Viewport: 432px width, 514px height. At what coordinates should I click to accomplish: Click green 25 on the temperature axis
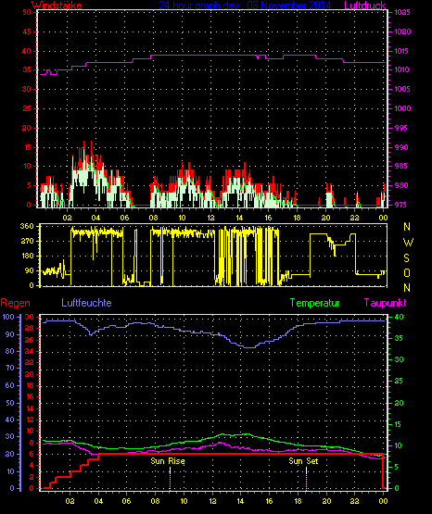pyautogui.click(x=399, y=382)
